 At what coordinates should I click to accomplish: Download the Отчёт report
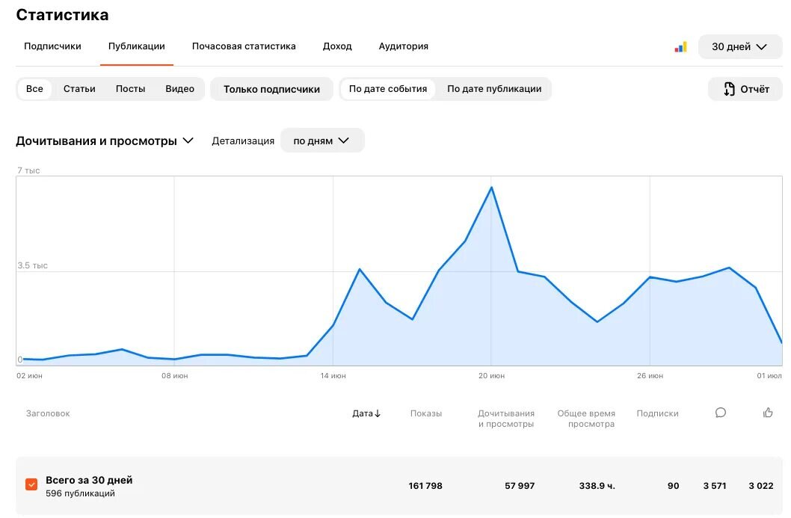745,89
